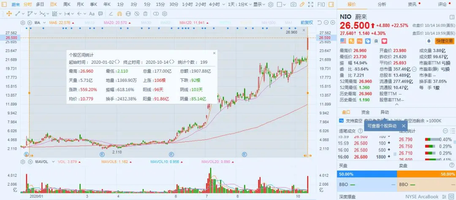This screenshot has width=456, height=200.
Task: Delete drawings with trash icon
Action: tap(145, 14)
